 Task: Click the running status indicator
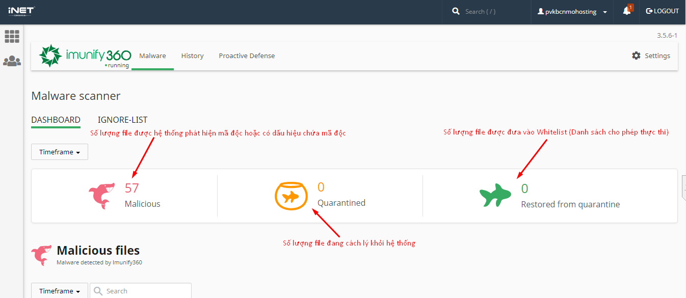pyautogui.click(x=117, y=65)
